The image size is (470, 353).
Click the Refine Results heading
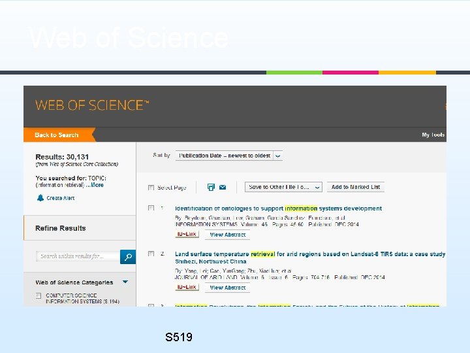pos(61,228)
